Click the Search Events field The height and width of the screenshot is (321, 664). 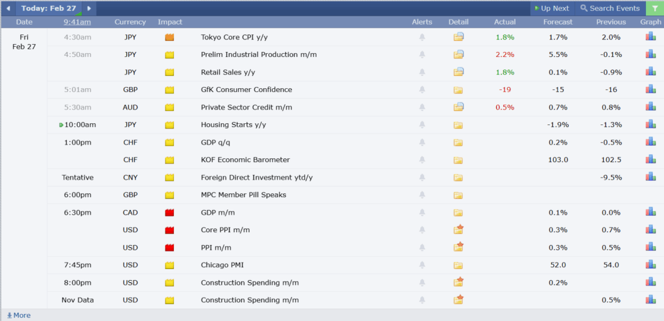pos(610,8)
